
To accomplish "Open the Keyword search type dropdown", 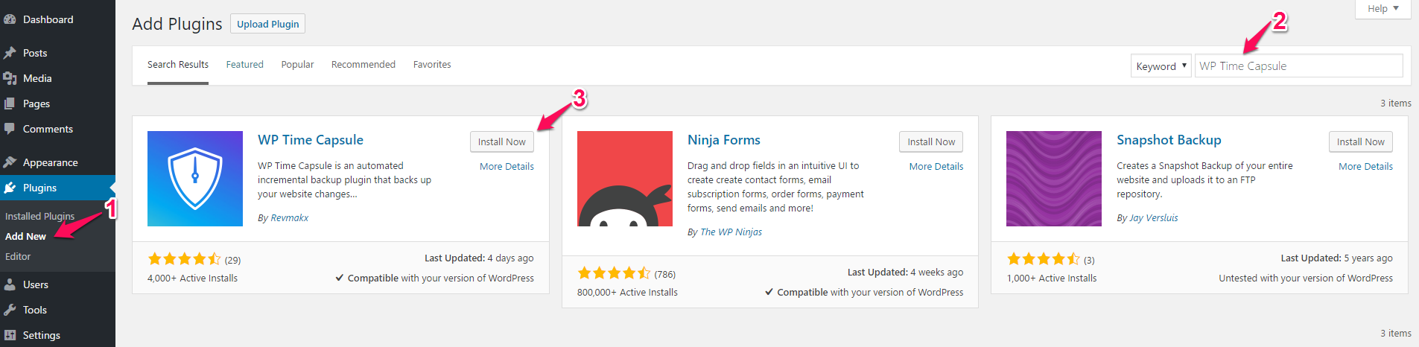I will 1161,66.
